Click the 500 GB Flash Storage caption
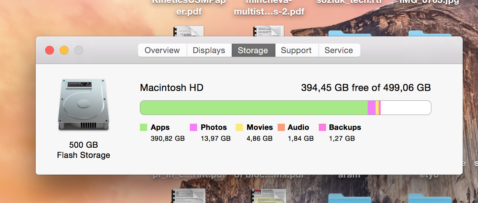 pos(83,150)
